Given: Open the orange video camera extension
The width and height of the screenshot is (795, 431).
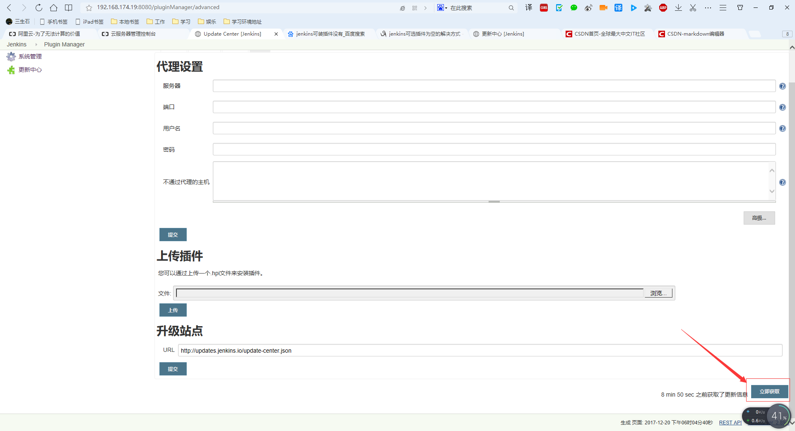Looking at the screenshot, I should [x=603, y=7].
